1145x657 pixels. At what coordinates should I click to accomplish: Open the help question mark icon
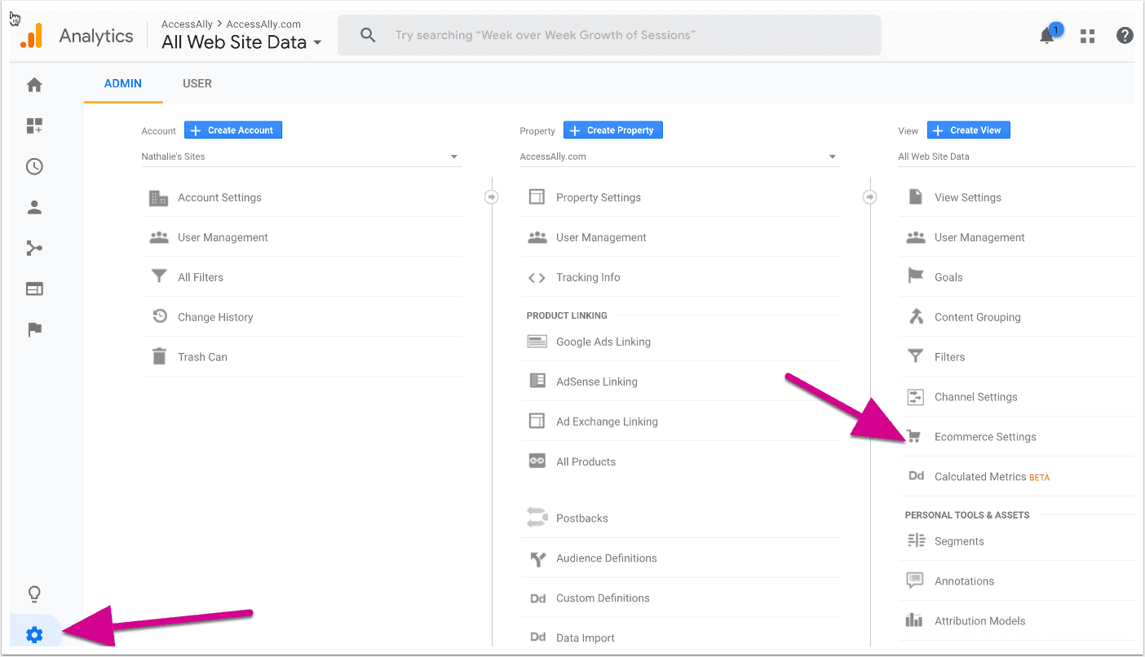tap(1125, 36)
